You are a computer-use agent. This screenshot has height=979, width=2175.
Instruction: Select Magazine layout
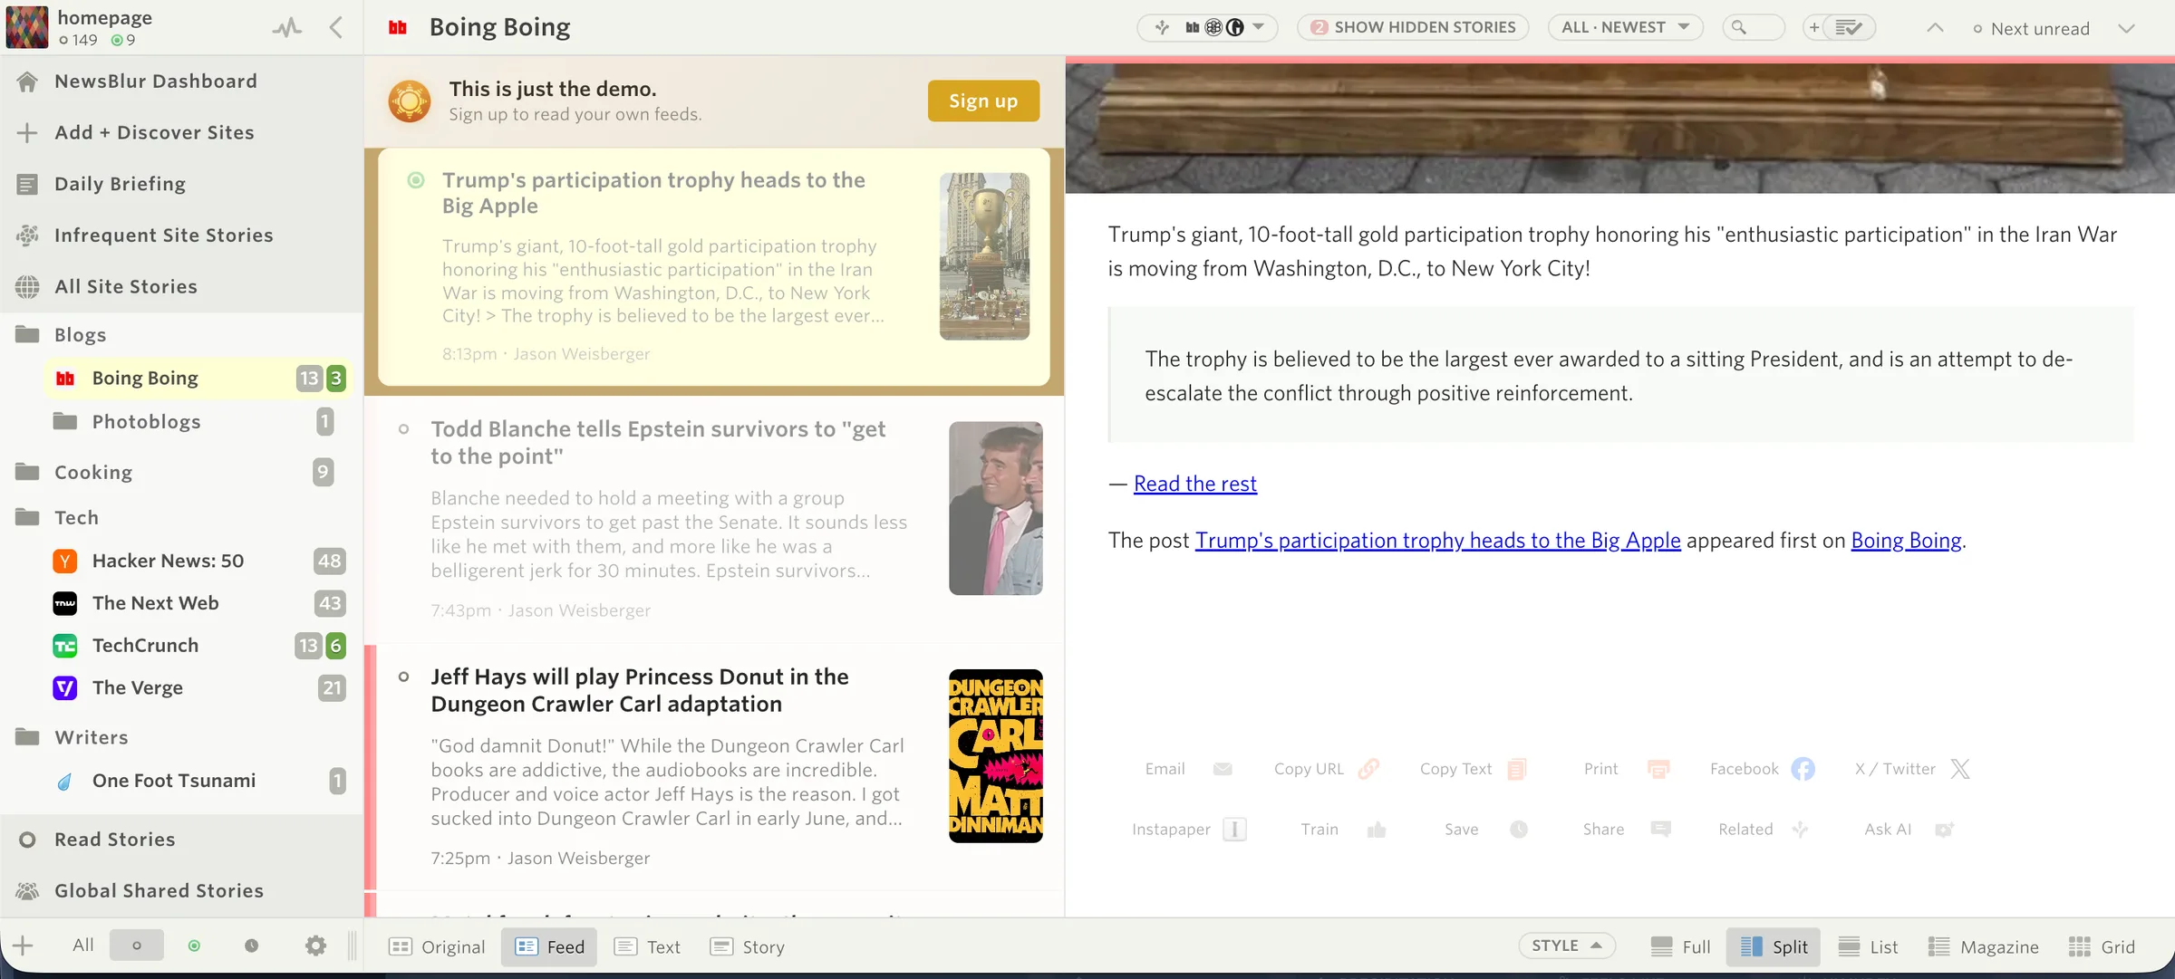coord(1984,946)
